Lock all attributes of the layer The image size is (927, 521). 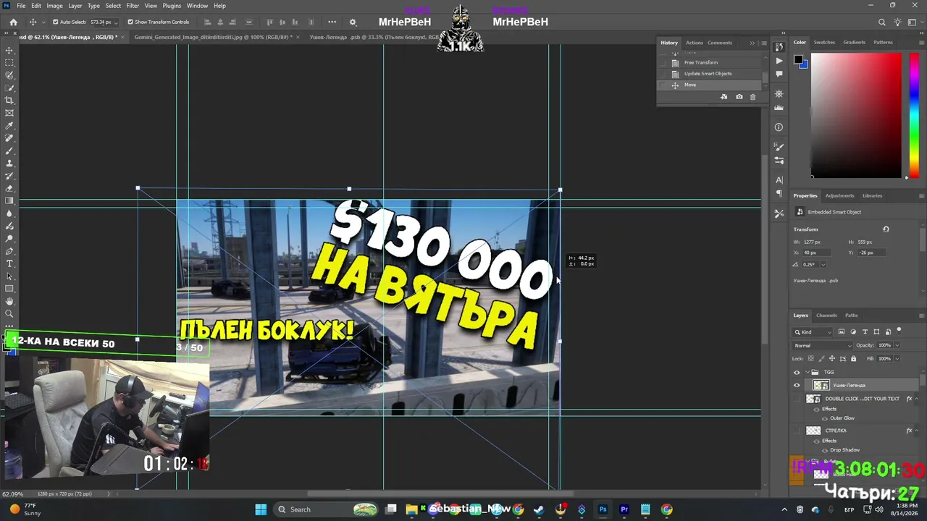coord(853,359)
